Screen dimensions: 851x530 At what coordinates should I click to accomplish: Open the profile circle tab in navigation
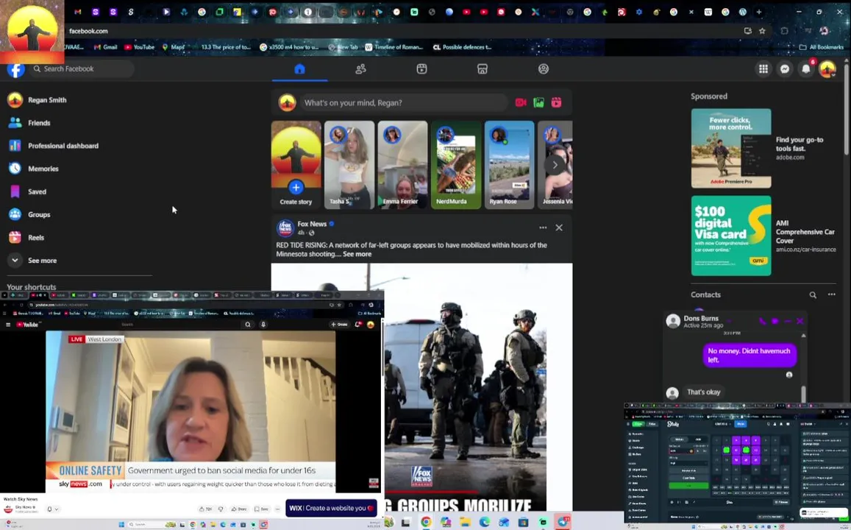tap(544, 69)
